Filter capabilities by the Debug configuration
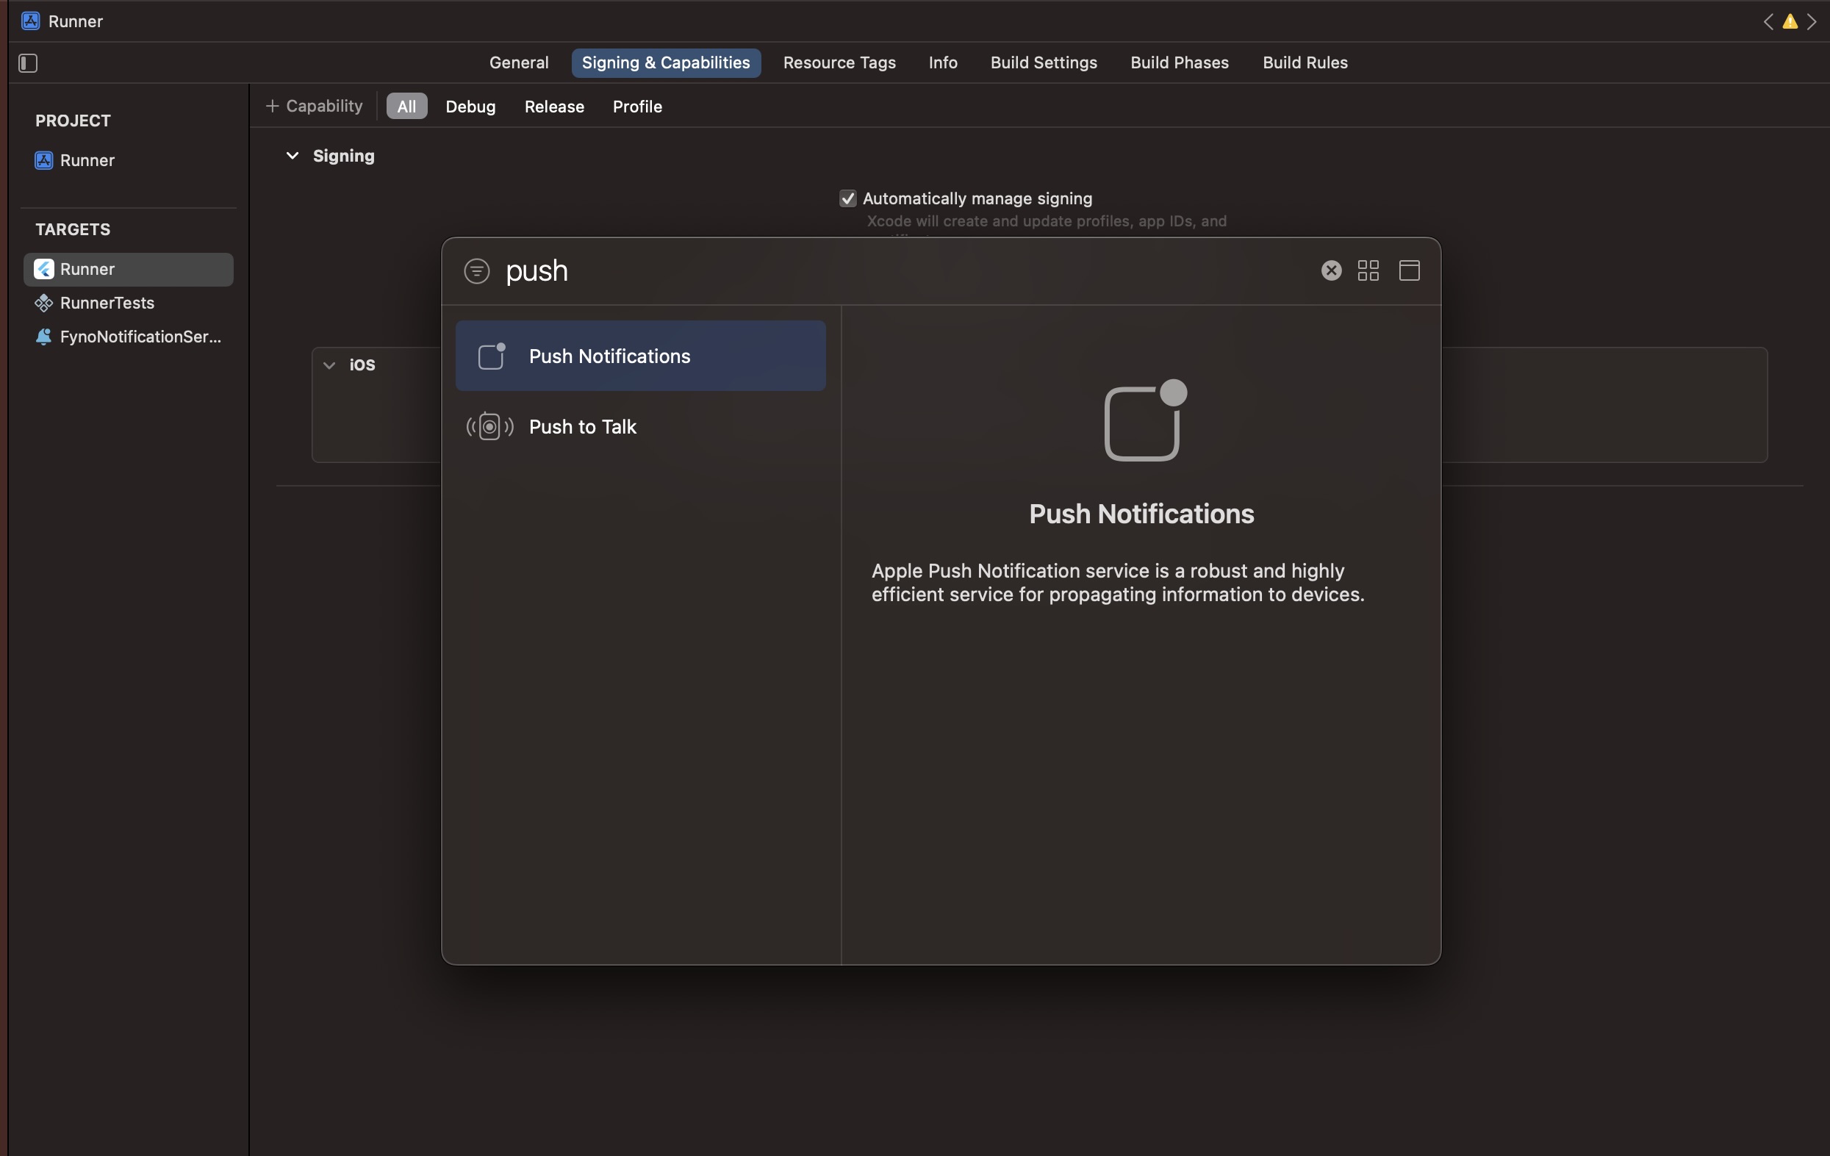 tap(470, 107)
